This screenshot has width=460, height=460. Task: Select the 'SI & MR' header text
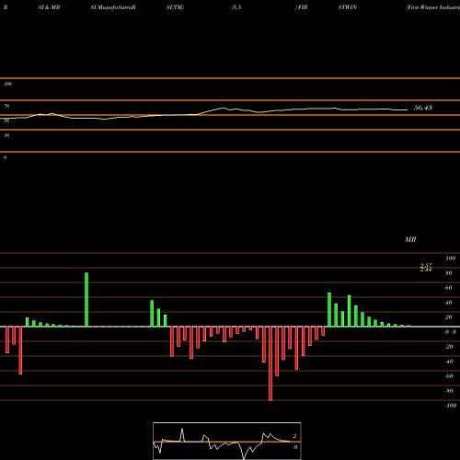(49, 7)
